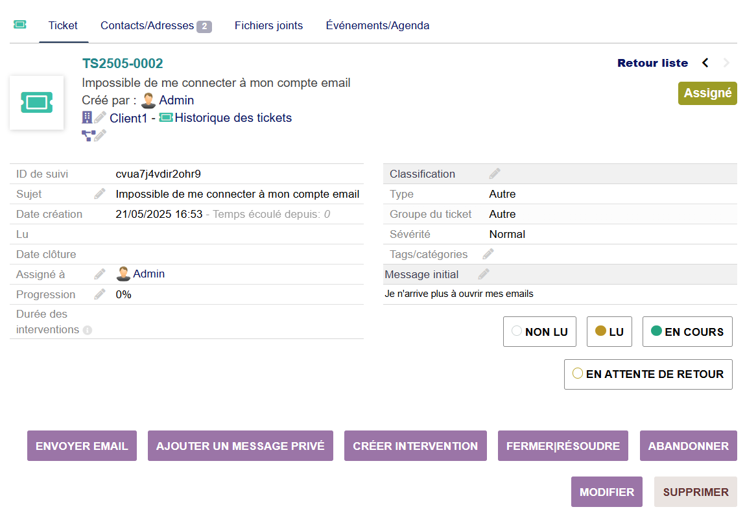
Task: Mark the ticket as LU
Action: 609,332
